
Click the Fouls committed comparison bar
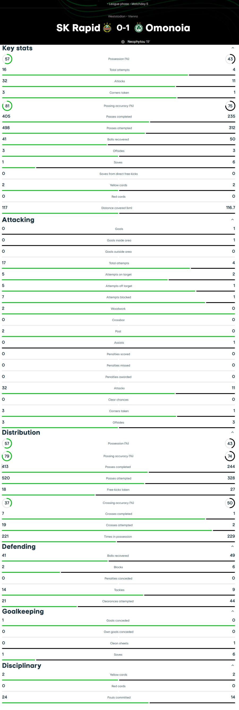118,703
